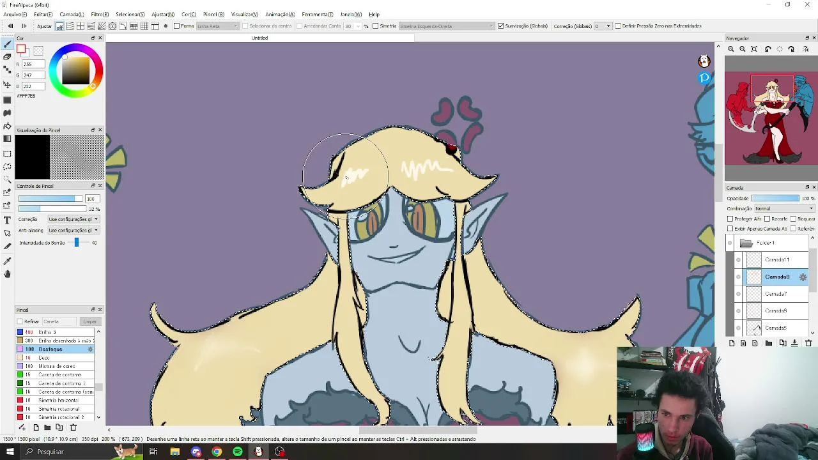Select the Hand pan tool
Viewport: 818px width, 460px height.
click(x=7, y=274)
